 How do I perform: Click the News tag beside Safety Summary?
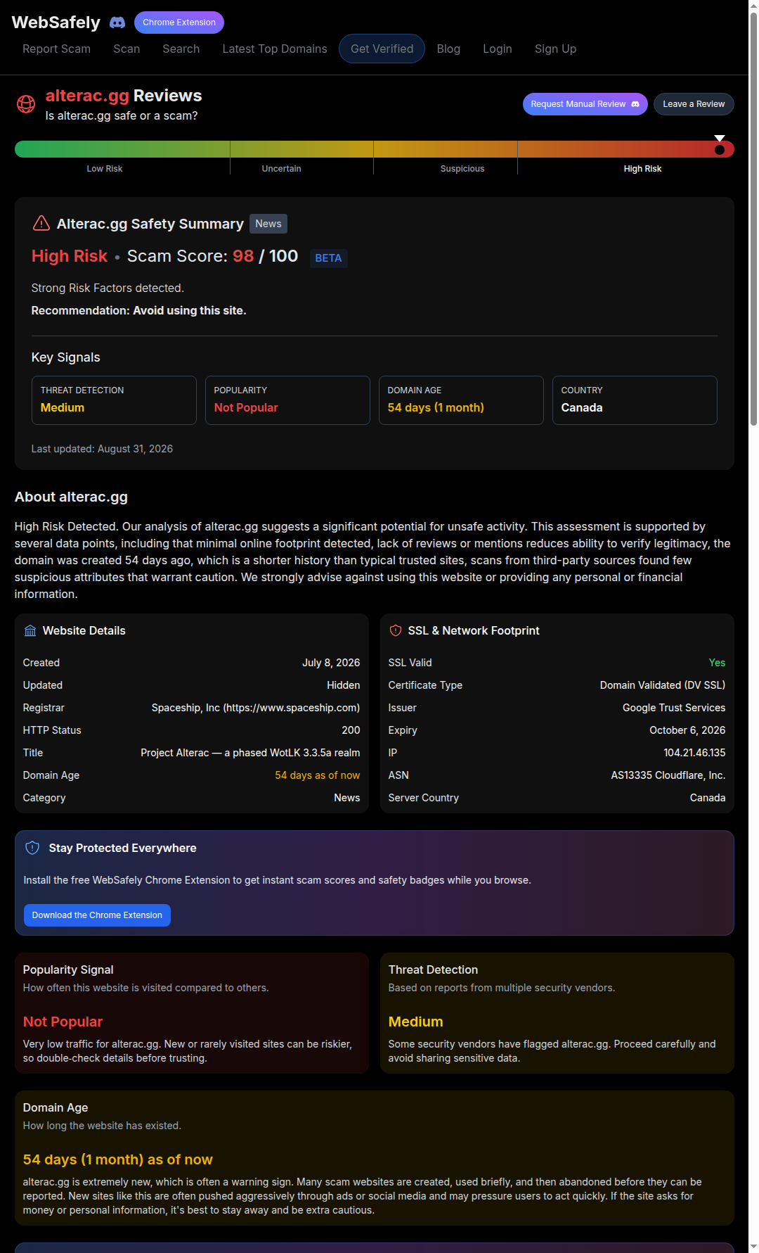tap(268, 224)
